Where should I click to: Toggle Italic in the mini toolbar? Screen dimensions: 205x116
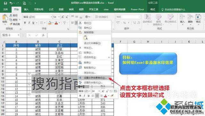(x=84, y=96)
